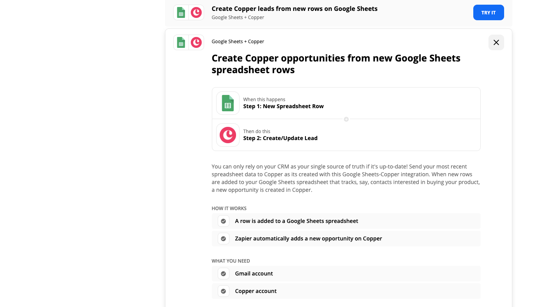
Task: Click 'Google Sheets + Copper' subtitle under top row title
Action: point(238,18)
